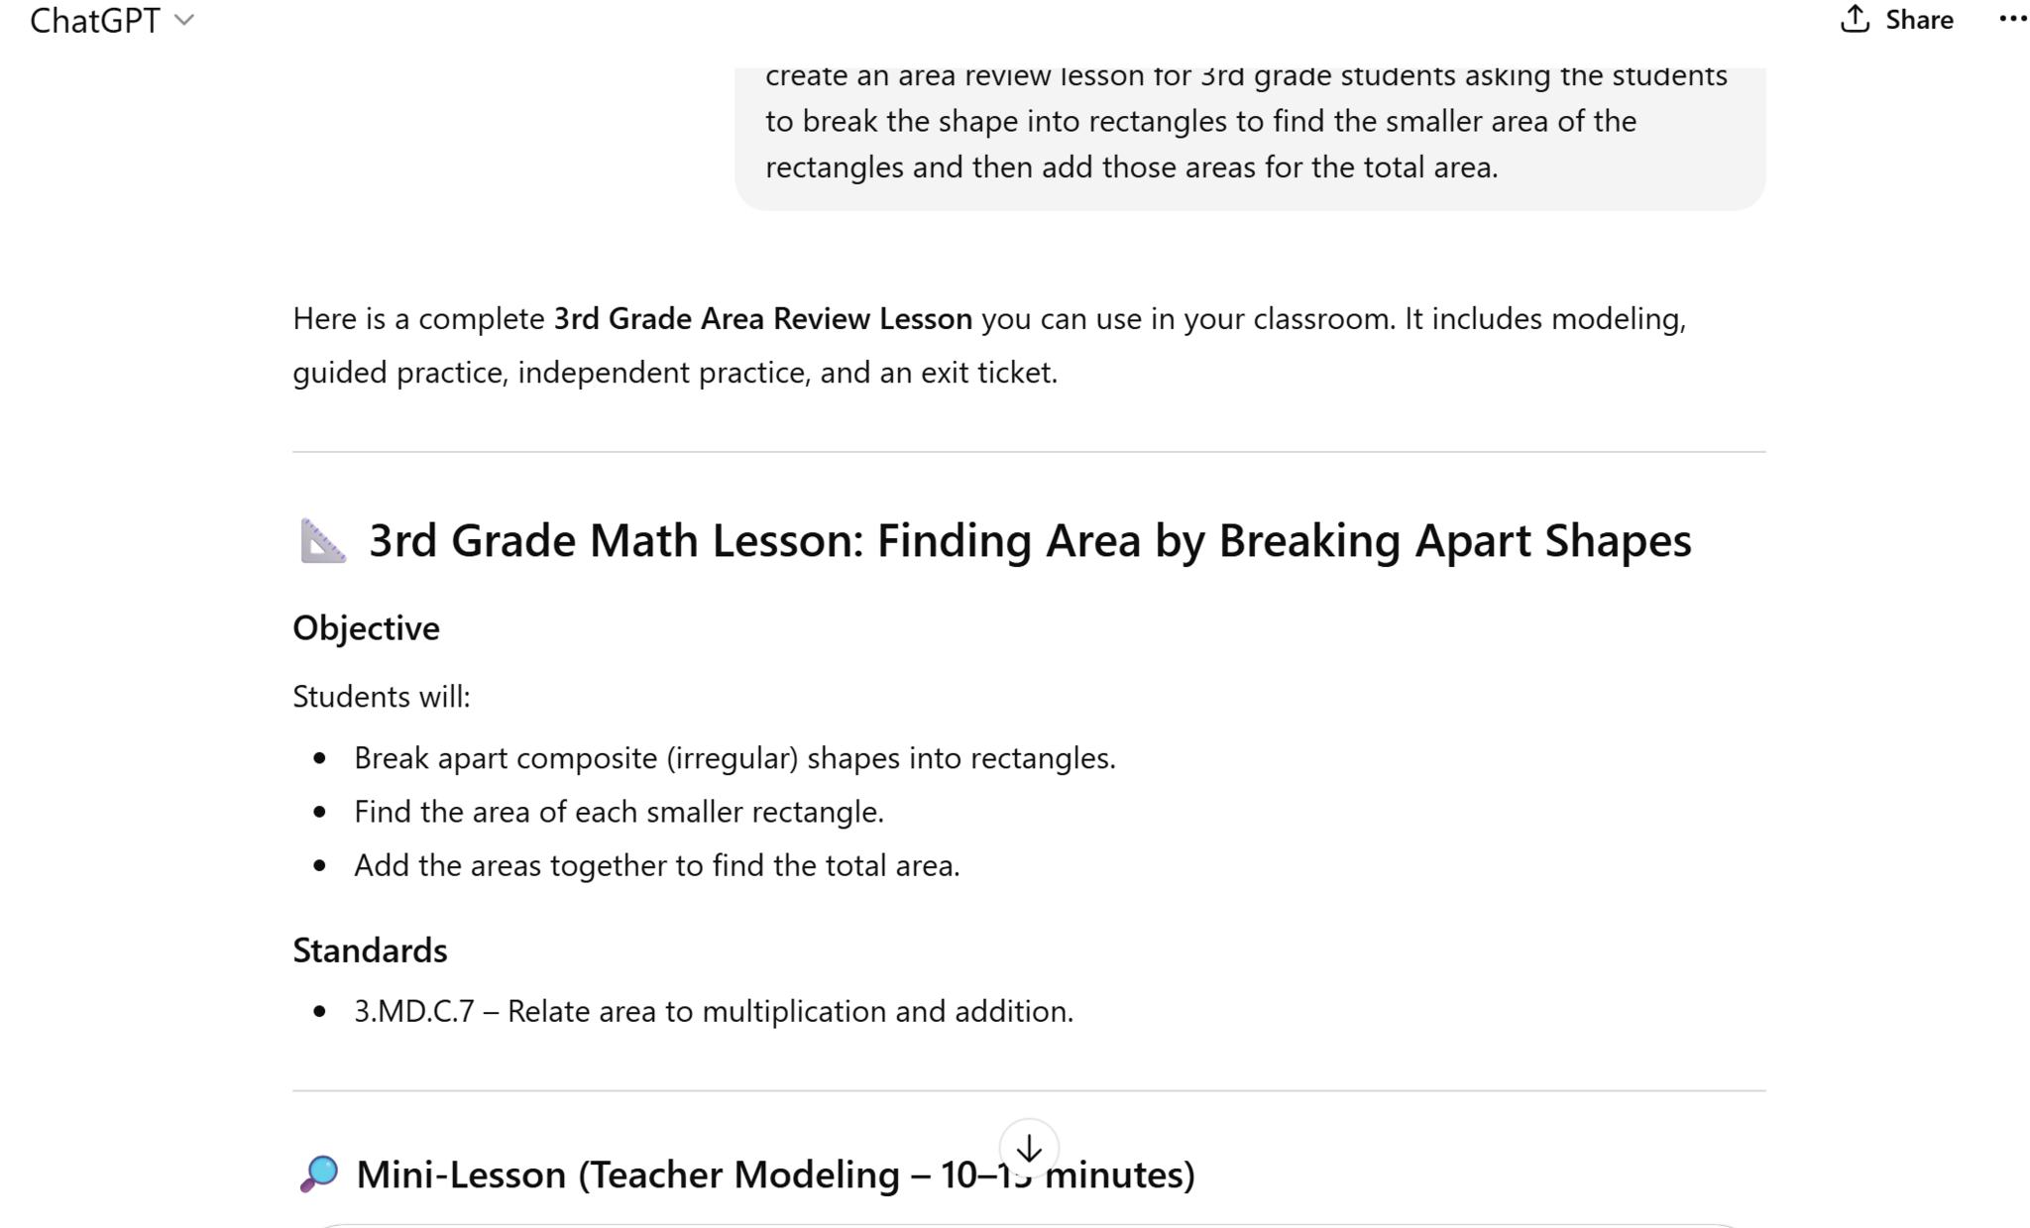Click the scroll-to-bottom arrow button

[x=1029, y=1148]
